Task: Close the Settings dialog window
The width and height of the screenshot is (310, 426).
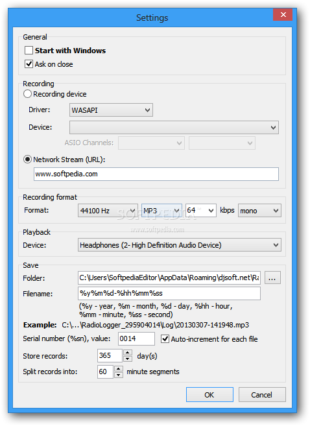Action: (283, 15)
